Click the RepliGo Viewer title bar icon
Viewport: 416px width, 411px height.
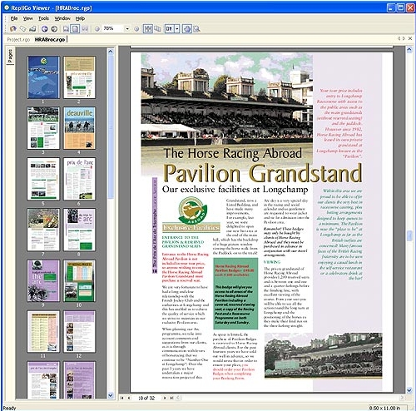7,7
